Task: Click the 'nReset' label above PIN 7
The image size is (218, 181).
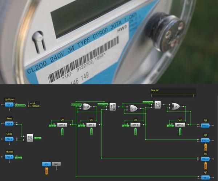Action: pos(9,152)
